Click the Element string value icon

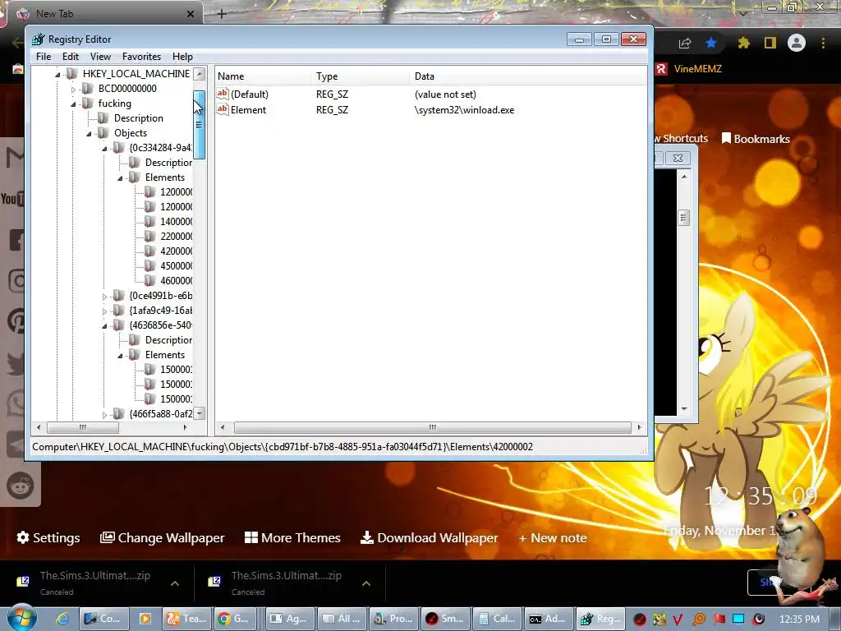coord(222,109)
